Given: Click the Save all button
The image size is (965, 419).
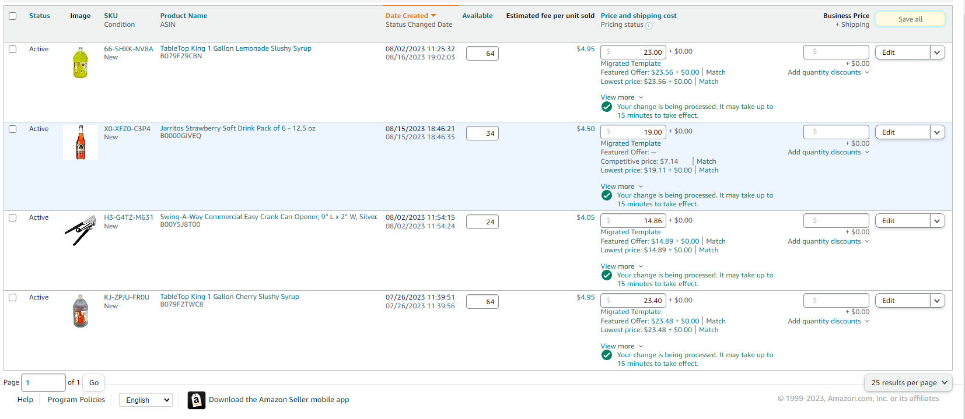Looking at the screenshot, I should click(x=910, y=19).
